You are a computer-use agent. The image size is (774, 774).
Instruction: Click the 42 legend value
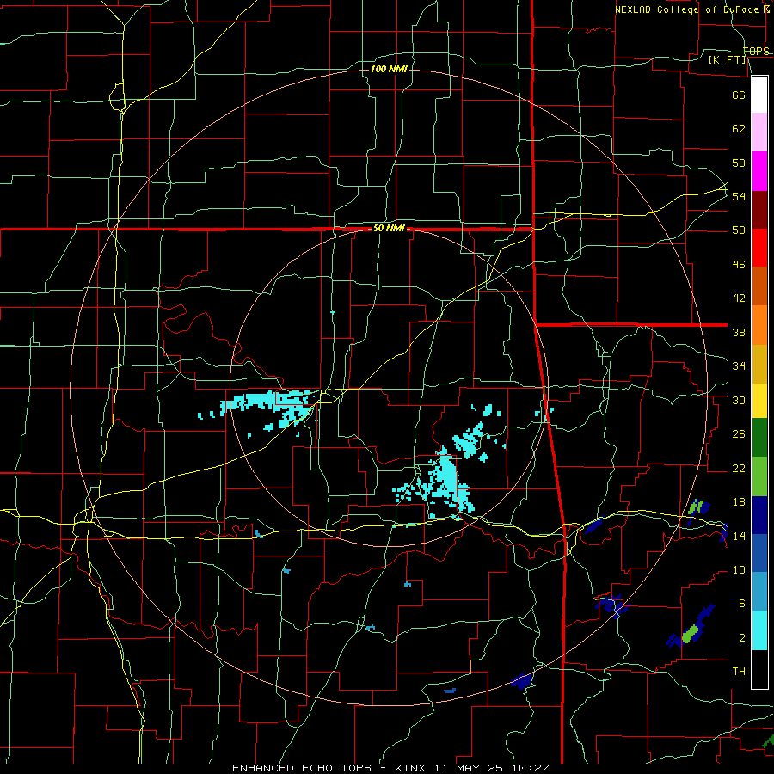click(739, 298)
